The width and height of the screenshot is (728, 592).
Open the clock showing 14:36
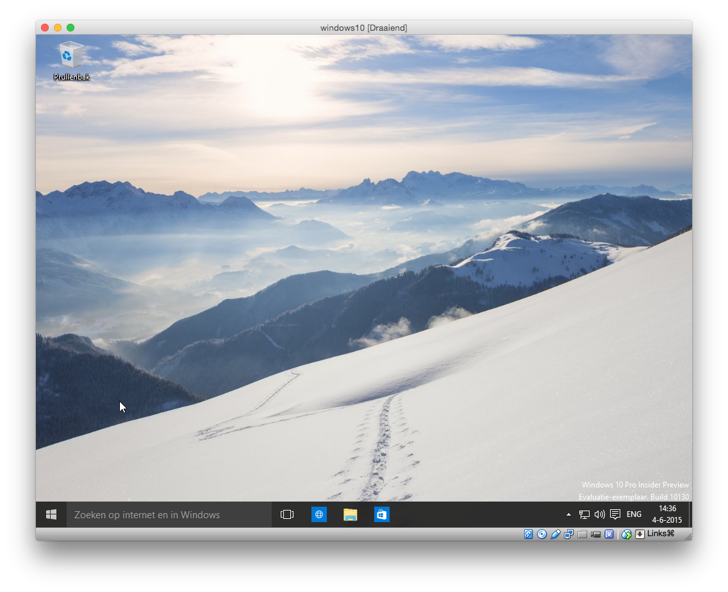667,514
